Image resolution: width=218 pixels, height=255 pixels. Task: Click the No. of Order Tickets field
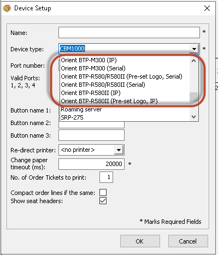click(106, 177)
